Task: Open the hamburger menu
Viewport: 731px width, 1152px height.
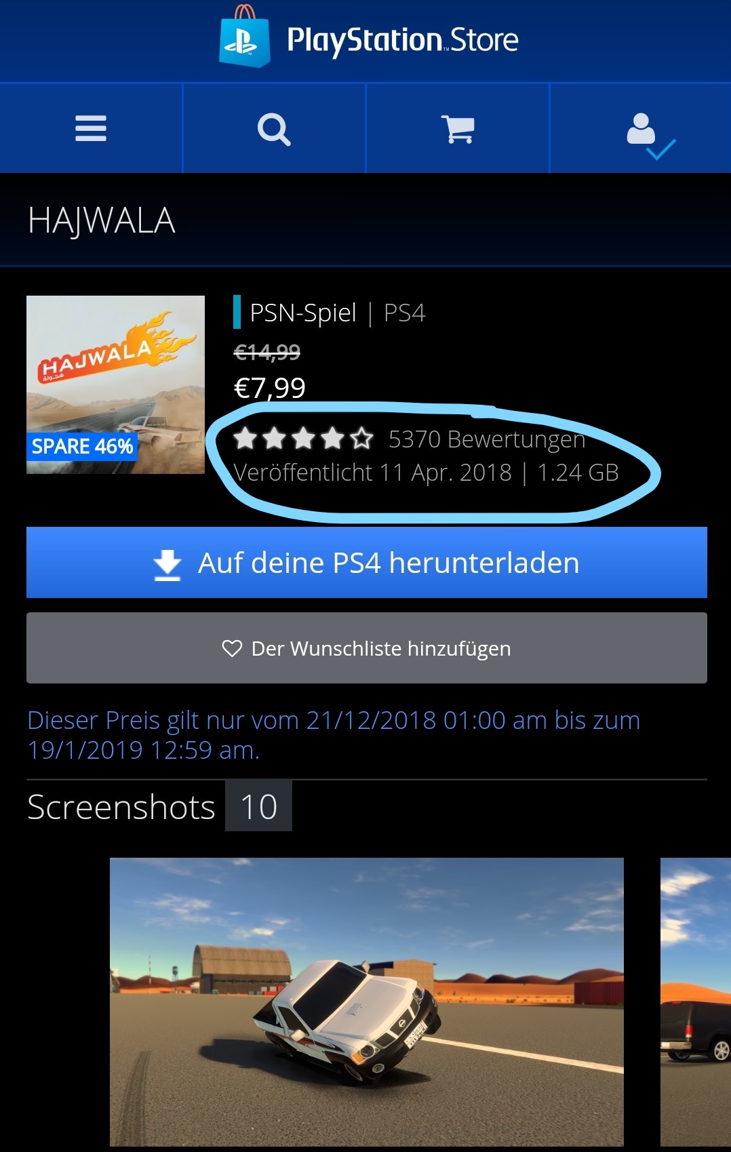Action: (91, 128)
